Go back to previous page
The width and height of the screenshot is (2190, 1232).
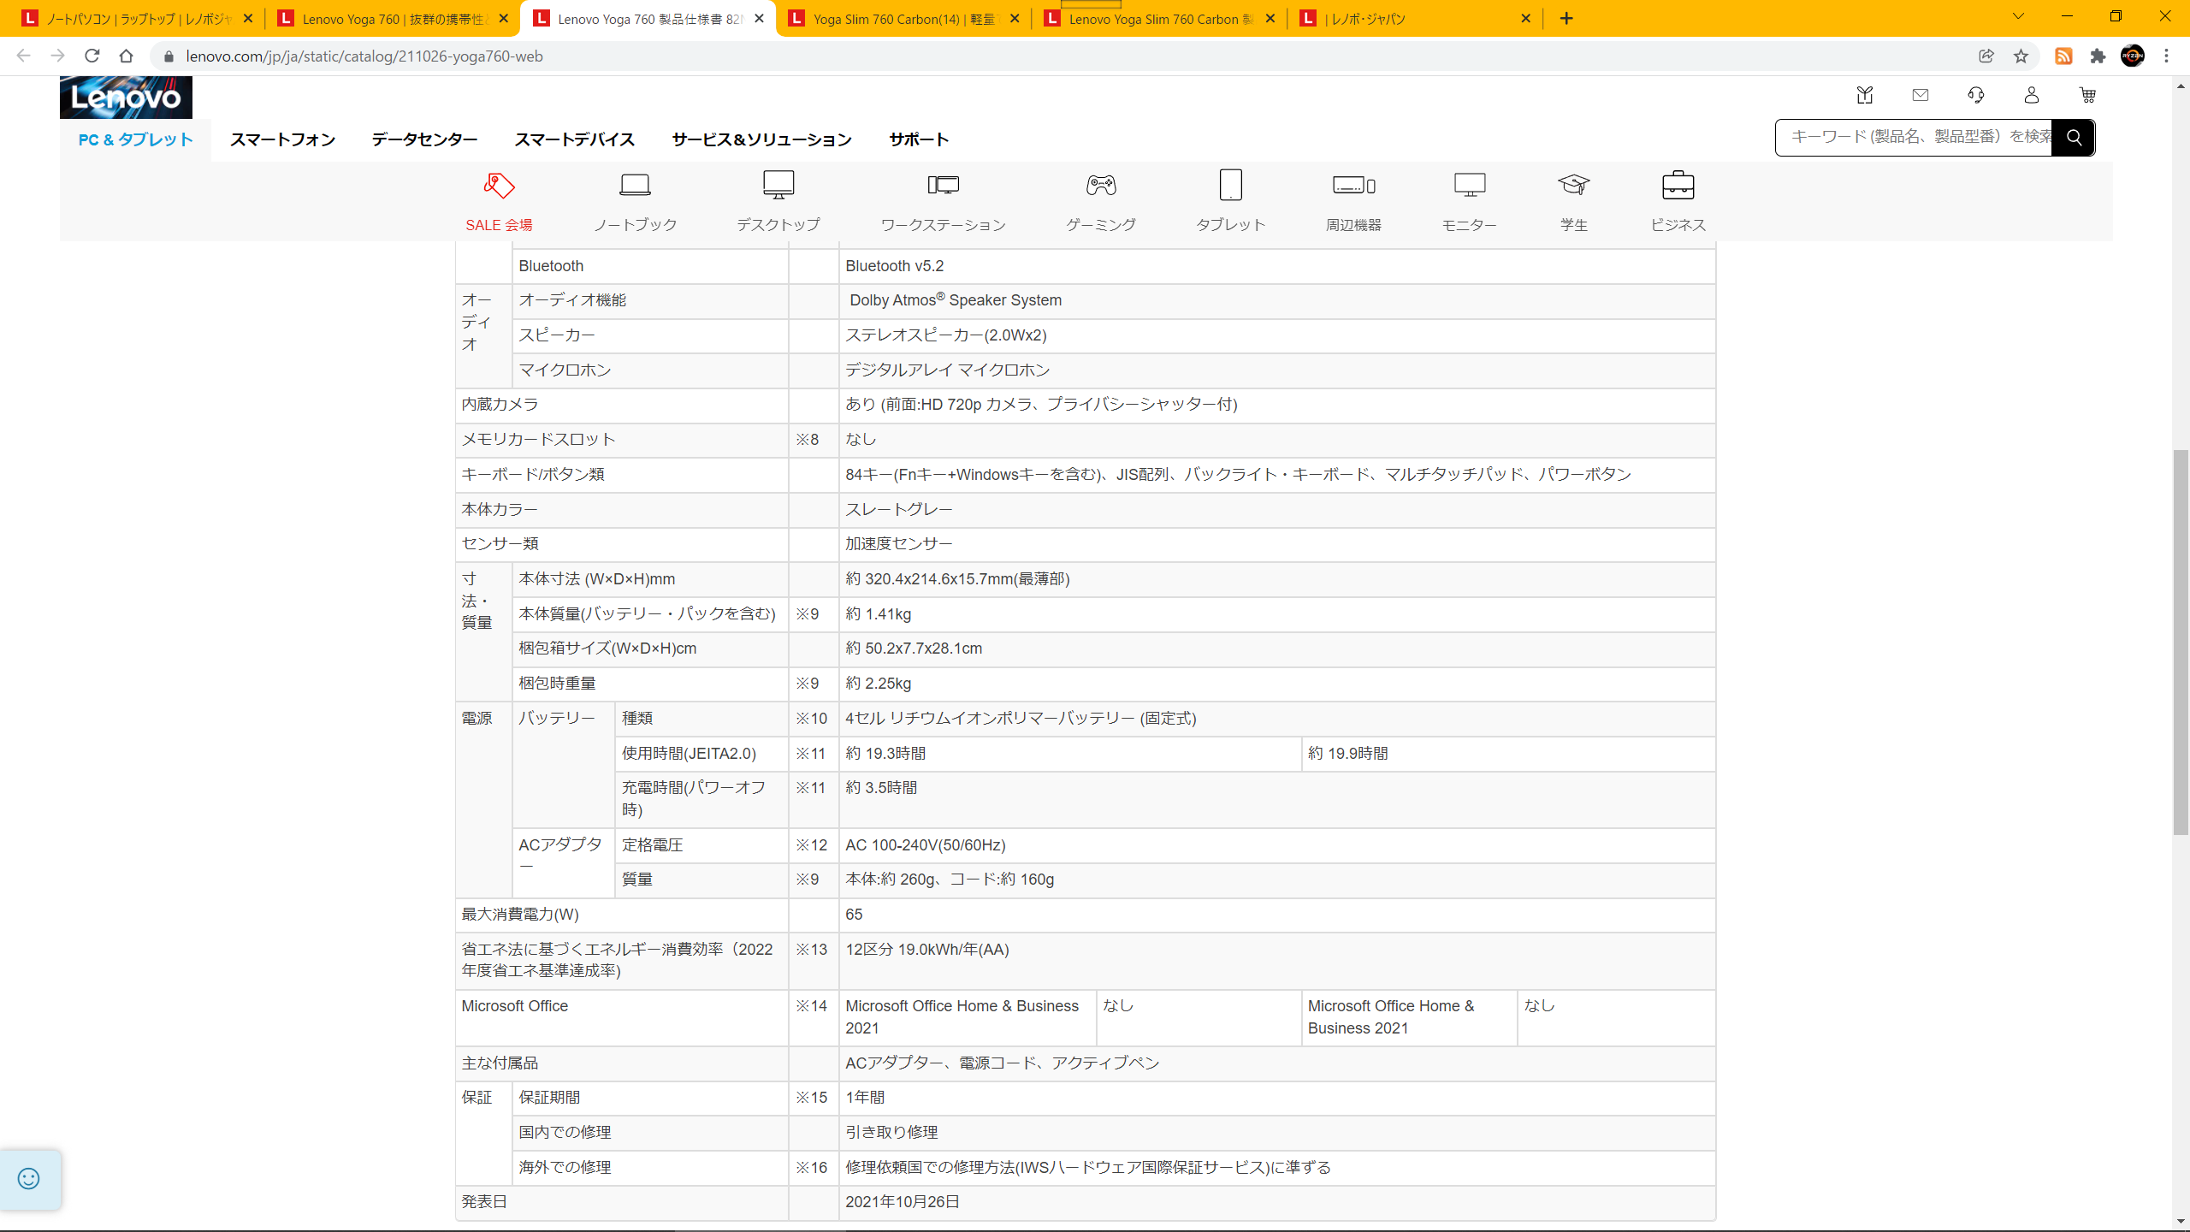pos(24,56)
